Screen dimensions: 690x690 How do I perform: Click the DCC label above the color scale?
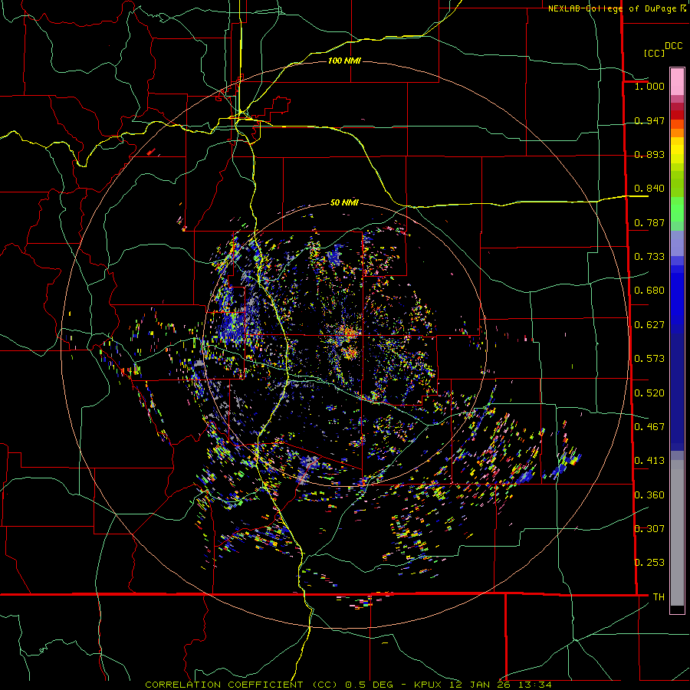coord(673,46)
